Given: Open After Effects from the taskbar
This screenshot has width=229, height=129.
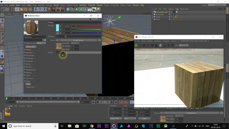Looking at the screenshot, I should click(99, 126).
